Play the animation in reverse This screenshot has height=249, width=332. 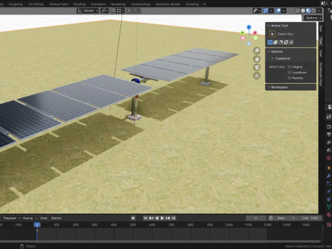pyautogui.click(x=157, y=218)
